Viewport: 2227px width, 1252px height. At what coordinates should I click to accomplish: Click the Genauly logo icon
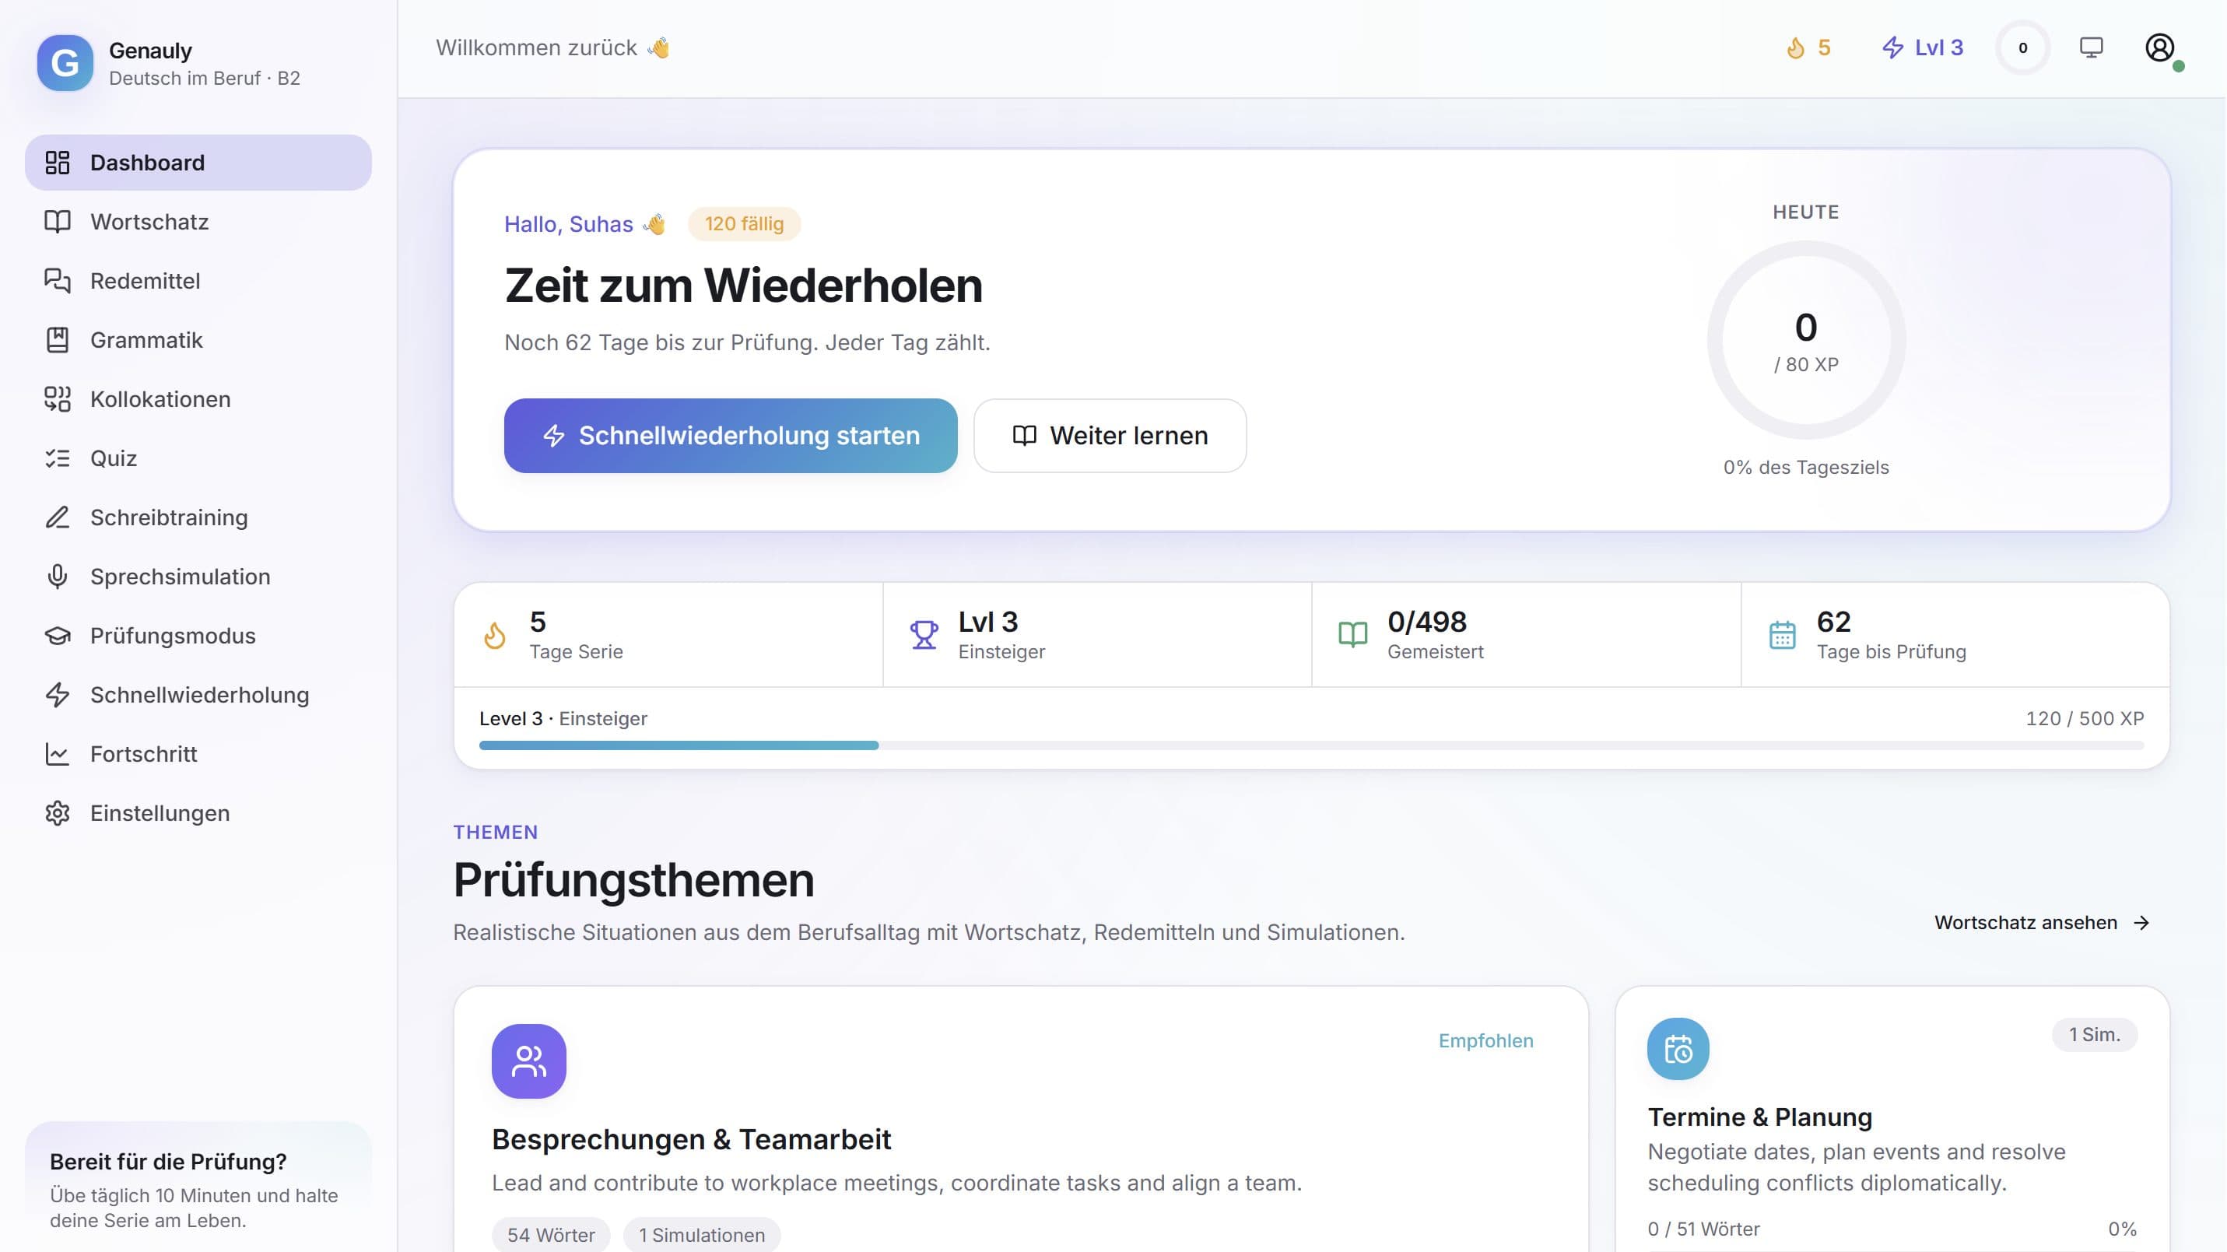point(65,63)
